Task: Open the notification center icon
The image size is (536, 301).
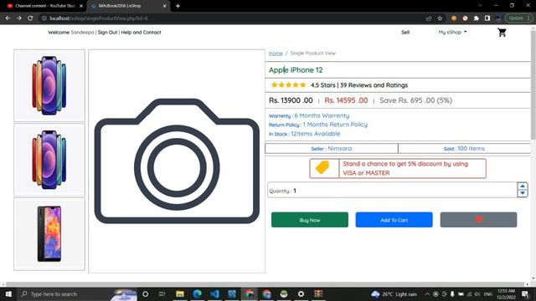Action: pyautogui.click(x=525, y=293)
